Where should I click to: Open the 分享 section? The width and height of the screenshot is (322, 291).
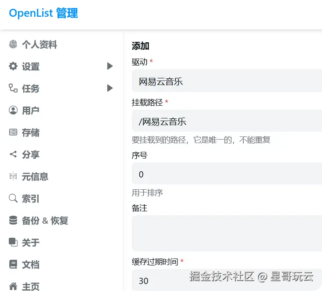point(31,155)
